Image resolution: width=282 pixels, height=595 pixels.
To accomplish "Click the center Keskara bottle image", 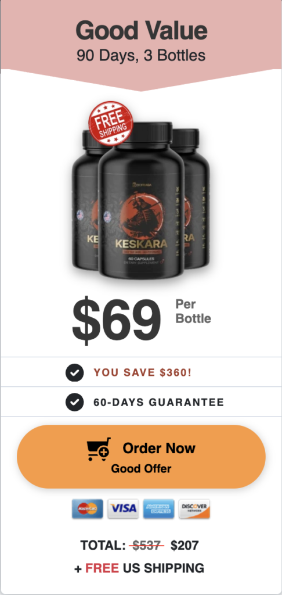I will pos(141,200).
